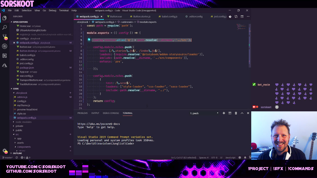Open the Azure view icon
The image size is (317, 178).
pyautogui.click(x=4, y=65)
